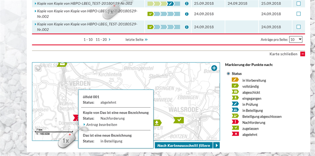315x156 pixels.
Task: Click progress status bar of first row
Action: [164, 4]
